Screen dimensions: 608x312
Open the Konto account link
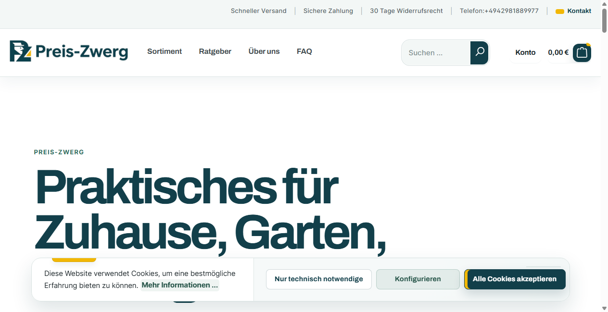525,52
